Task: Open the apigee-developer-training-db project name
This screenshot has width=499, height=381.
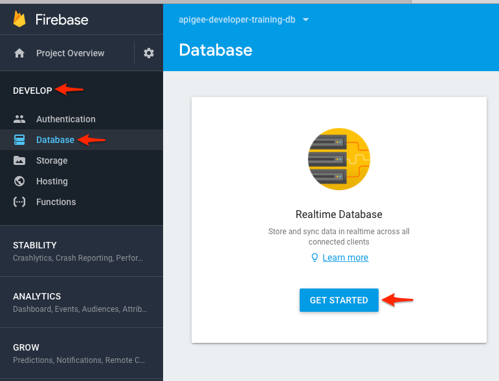Action: point(237,19)
